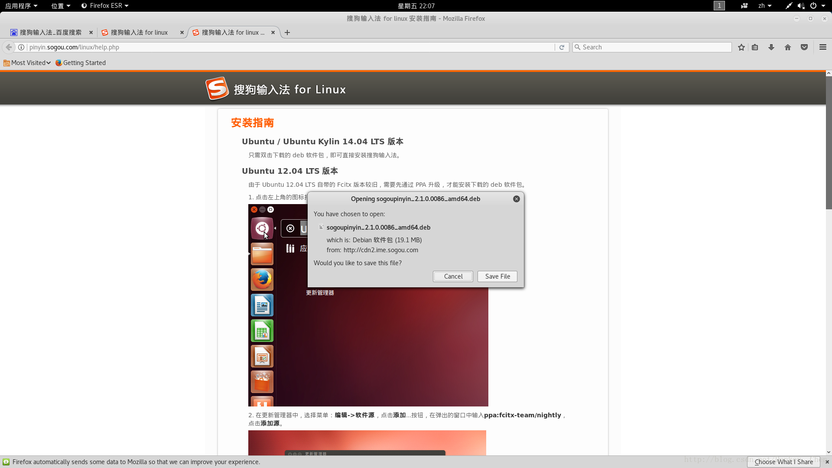Close the 搜狗输入法_百度搜索 tab
Screen dimensions: 832x468
coord(91,32)
